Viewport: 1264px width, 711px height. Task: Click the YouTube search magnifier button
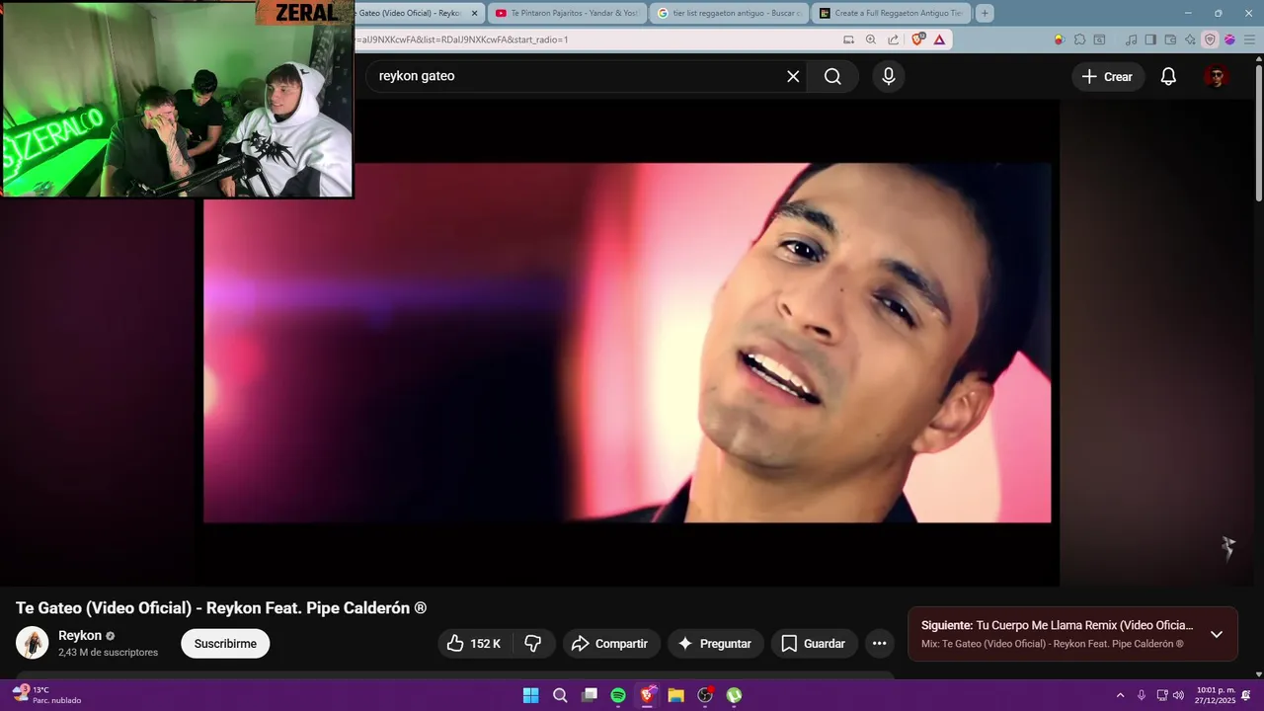[x=832, y=76]
